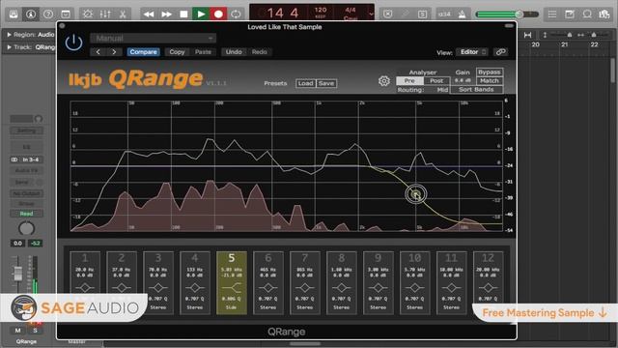Go to previous preset arrow
This screenshot has height=348, width=618.
98,52
